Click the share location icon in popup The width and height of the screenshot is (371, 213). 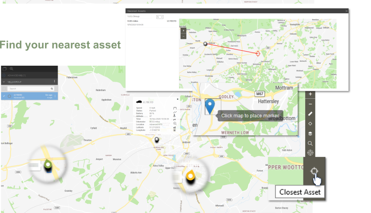(x=174, y=127)
